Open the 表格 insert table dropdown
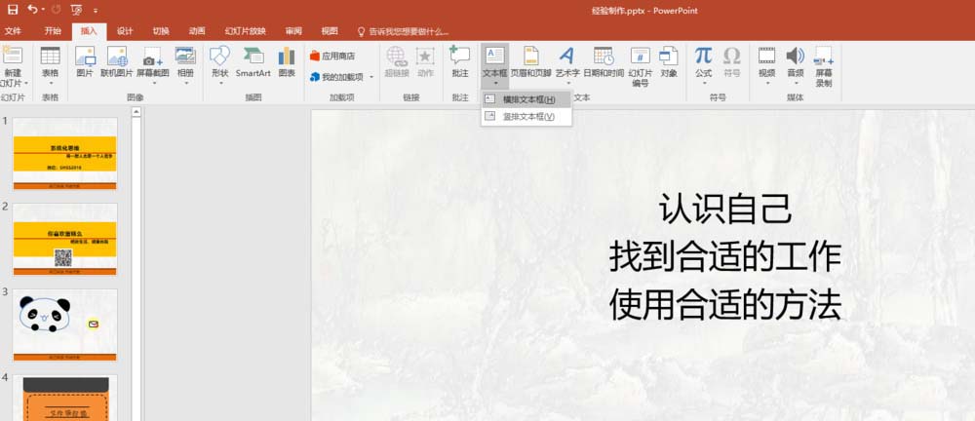 point(51,65)
